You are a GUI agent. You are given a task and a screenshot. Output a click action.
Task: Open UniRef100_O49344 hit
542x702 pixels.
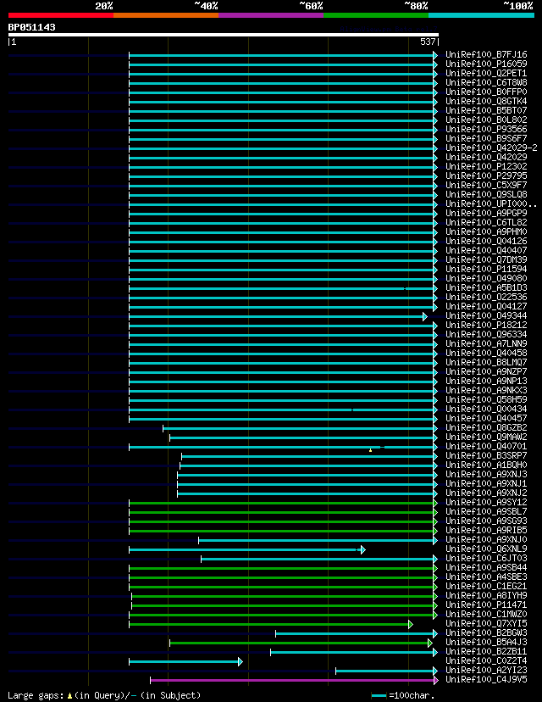[486, 315]
